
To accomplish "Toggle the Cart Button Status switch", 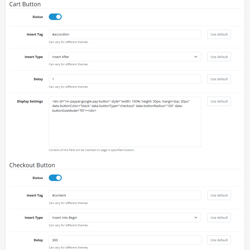I will 55,17.
